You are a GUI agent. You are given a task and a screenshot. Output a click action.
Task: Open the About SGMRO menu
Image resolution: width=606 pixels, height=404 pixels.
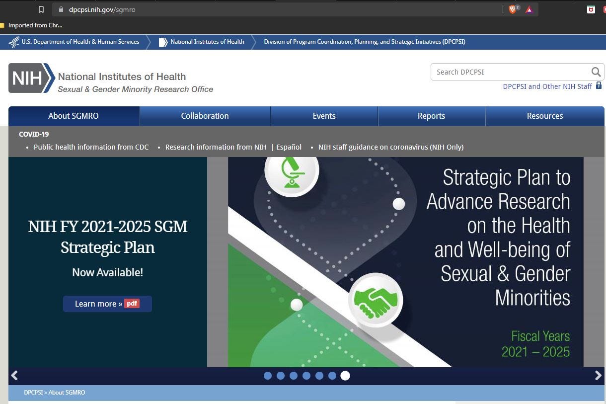[x=74, y=116]
